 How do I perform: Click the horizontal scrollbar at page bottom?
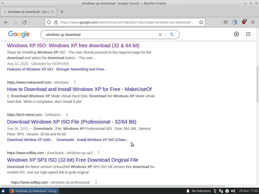[x=113, y=186]
